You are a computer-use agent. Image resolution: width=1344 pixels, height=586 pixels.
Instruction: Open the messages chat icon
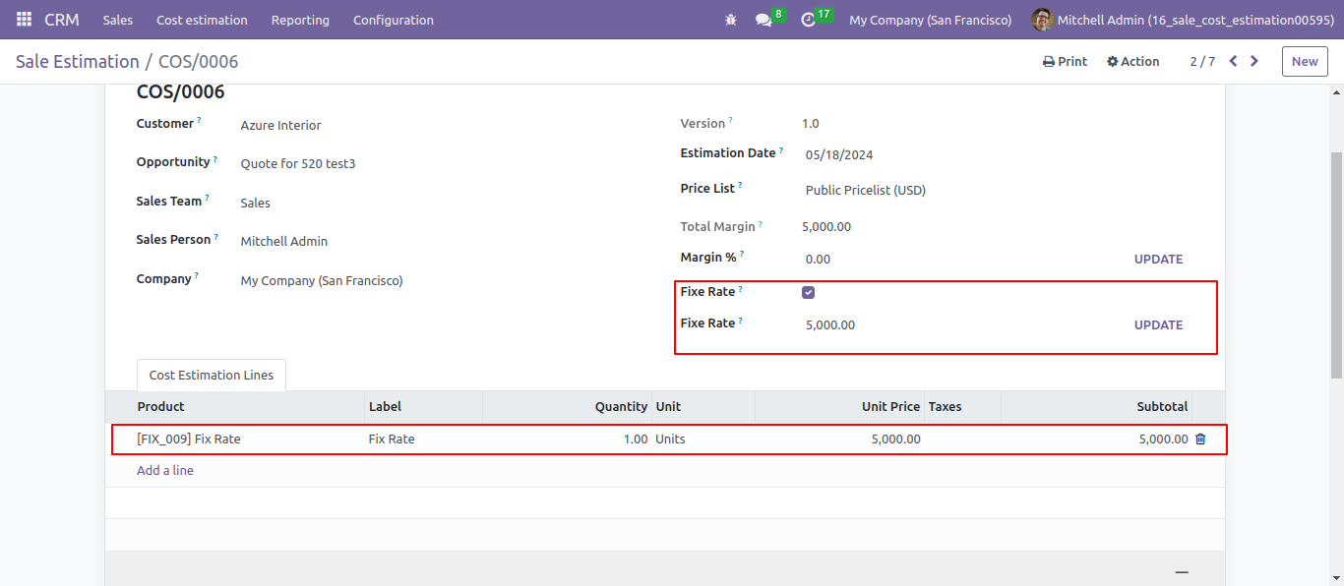(764, 20)
